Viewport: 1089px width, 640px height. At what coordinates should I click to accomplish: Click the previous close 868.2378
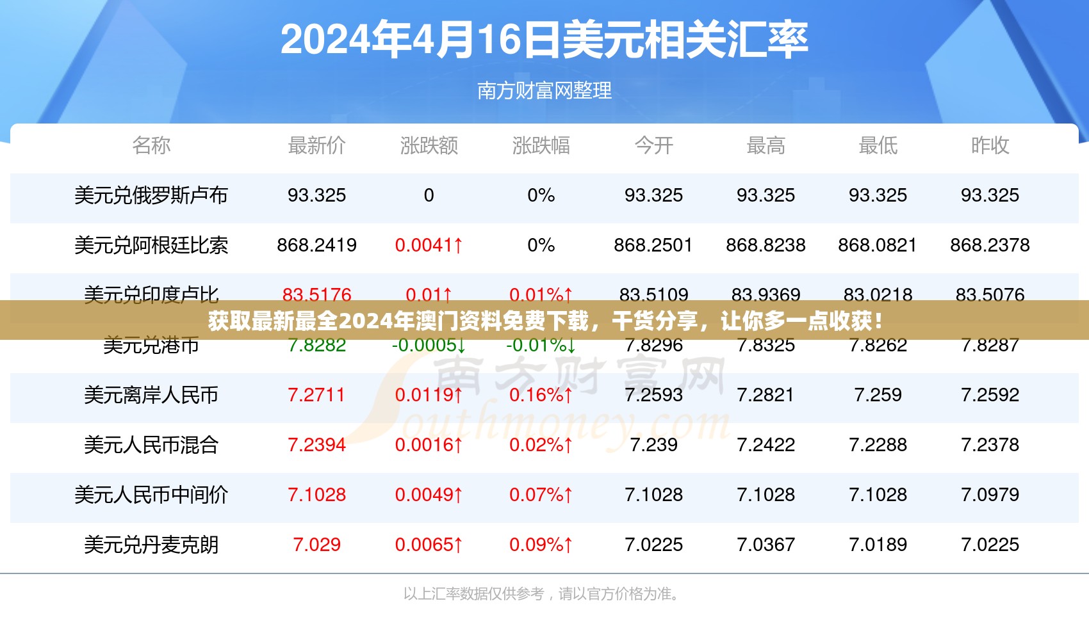pos(990,245)
